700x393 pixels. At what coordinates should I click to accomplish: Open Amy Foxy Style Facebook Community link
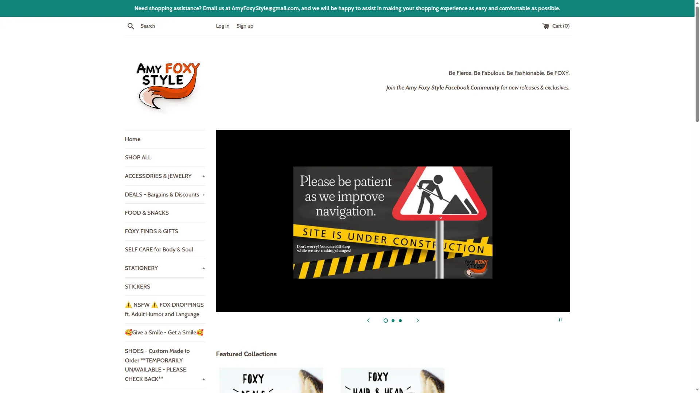pyautogui.click(x=452, y=88)
